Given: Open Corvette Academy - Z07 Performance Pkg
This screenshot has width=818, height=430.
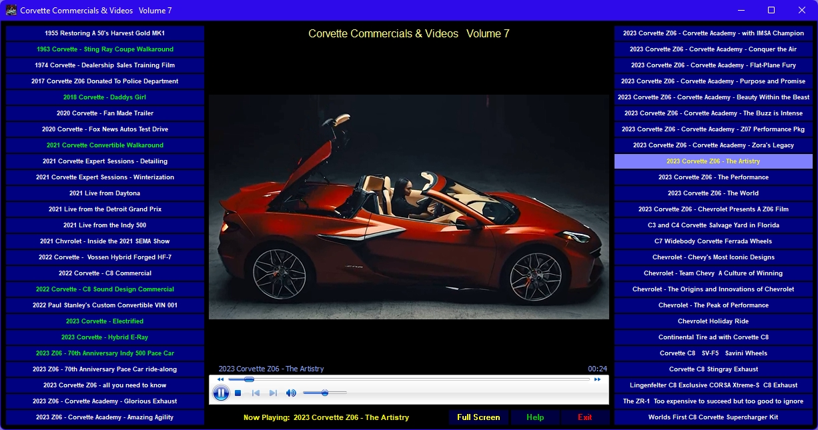Looking at the screenshot, I should 713,129.
